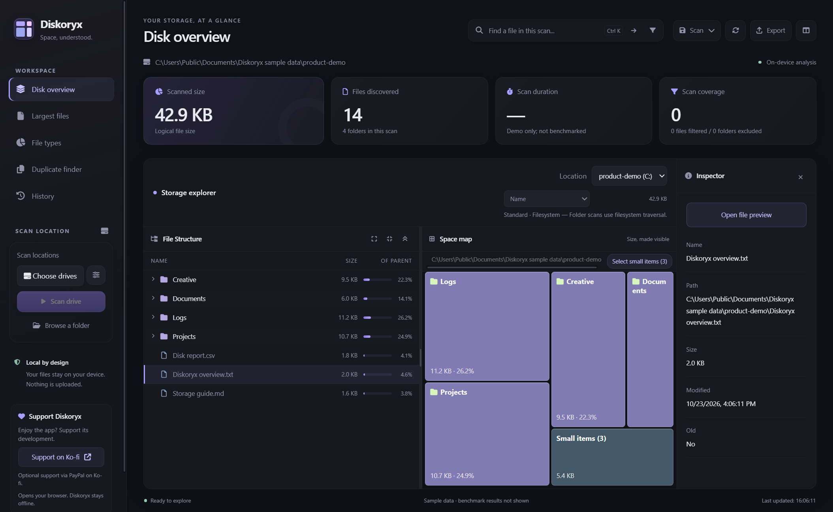833x512 pixels.
Task: Open the Scan dropdown menu
Action: tap(697, 30)
